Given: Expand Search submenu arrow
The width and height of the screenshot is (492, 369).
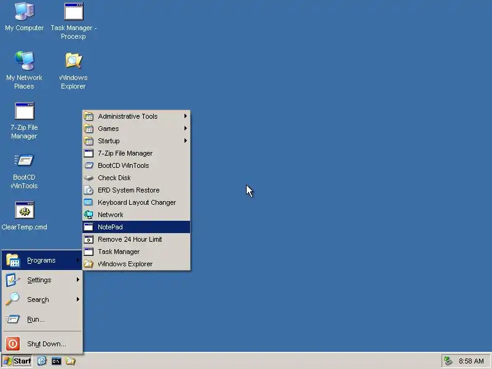Looking at the screenshot, I should (78, 300).
